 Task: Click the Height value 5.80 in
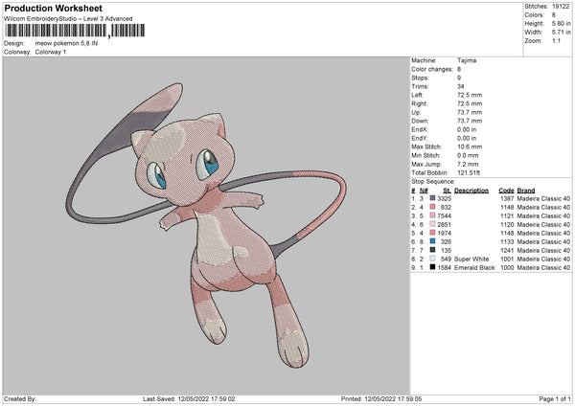point(562,23)
